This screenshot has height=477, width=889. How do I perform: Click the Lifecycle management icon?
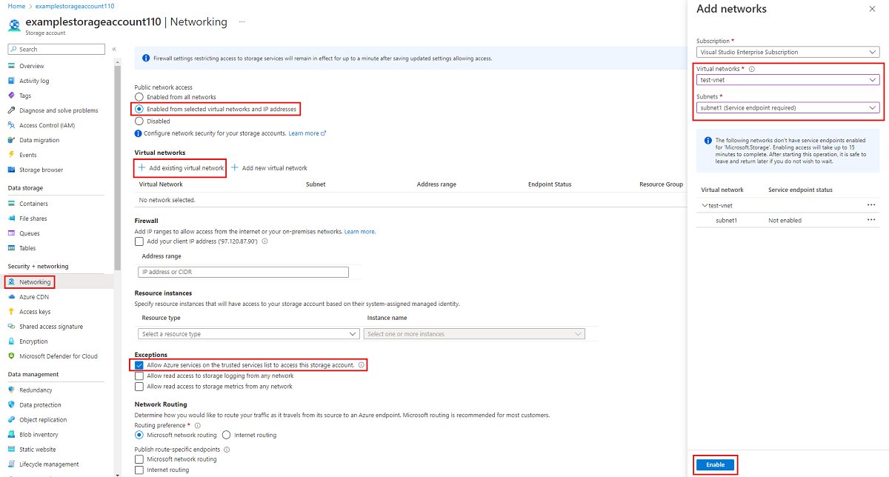(x=11, y=464)
